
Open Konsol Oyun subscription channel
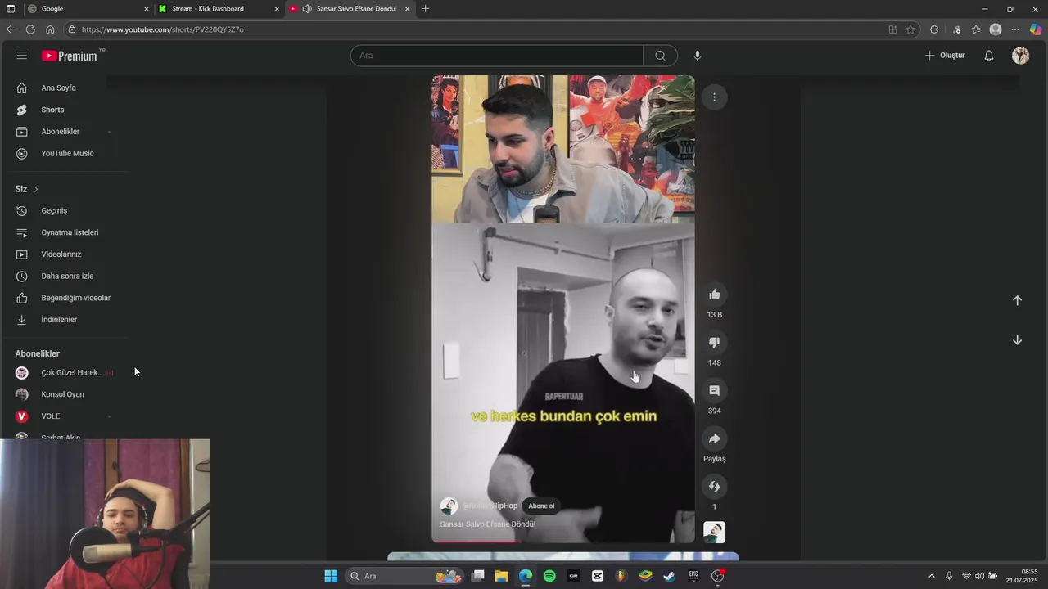pos(64,394)
